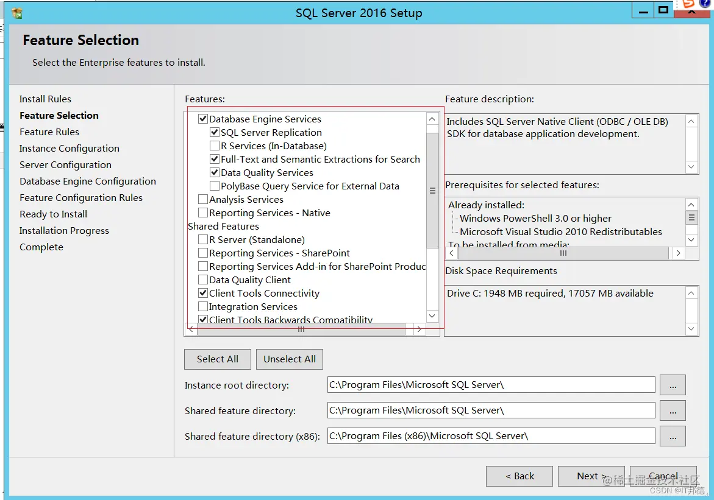Viewport: 714px width, 500px height.
Task: Click 'Windows PowerShell 3.0 or higher' entry
Action: click(535, 219)
